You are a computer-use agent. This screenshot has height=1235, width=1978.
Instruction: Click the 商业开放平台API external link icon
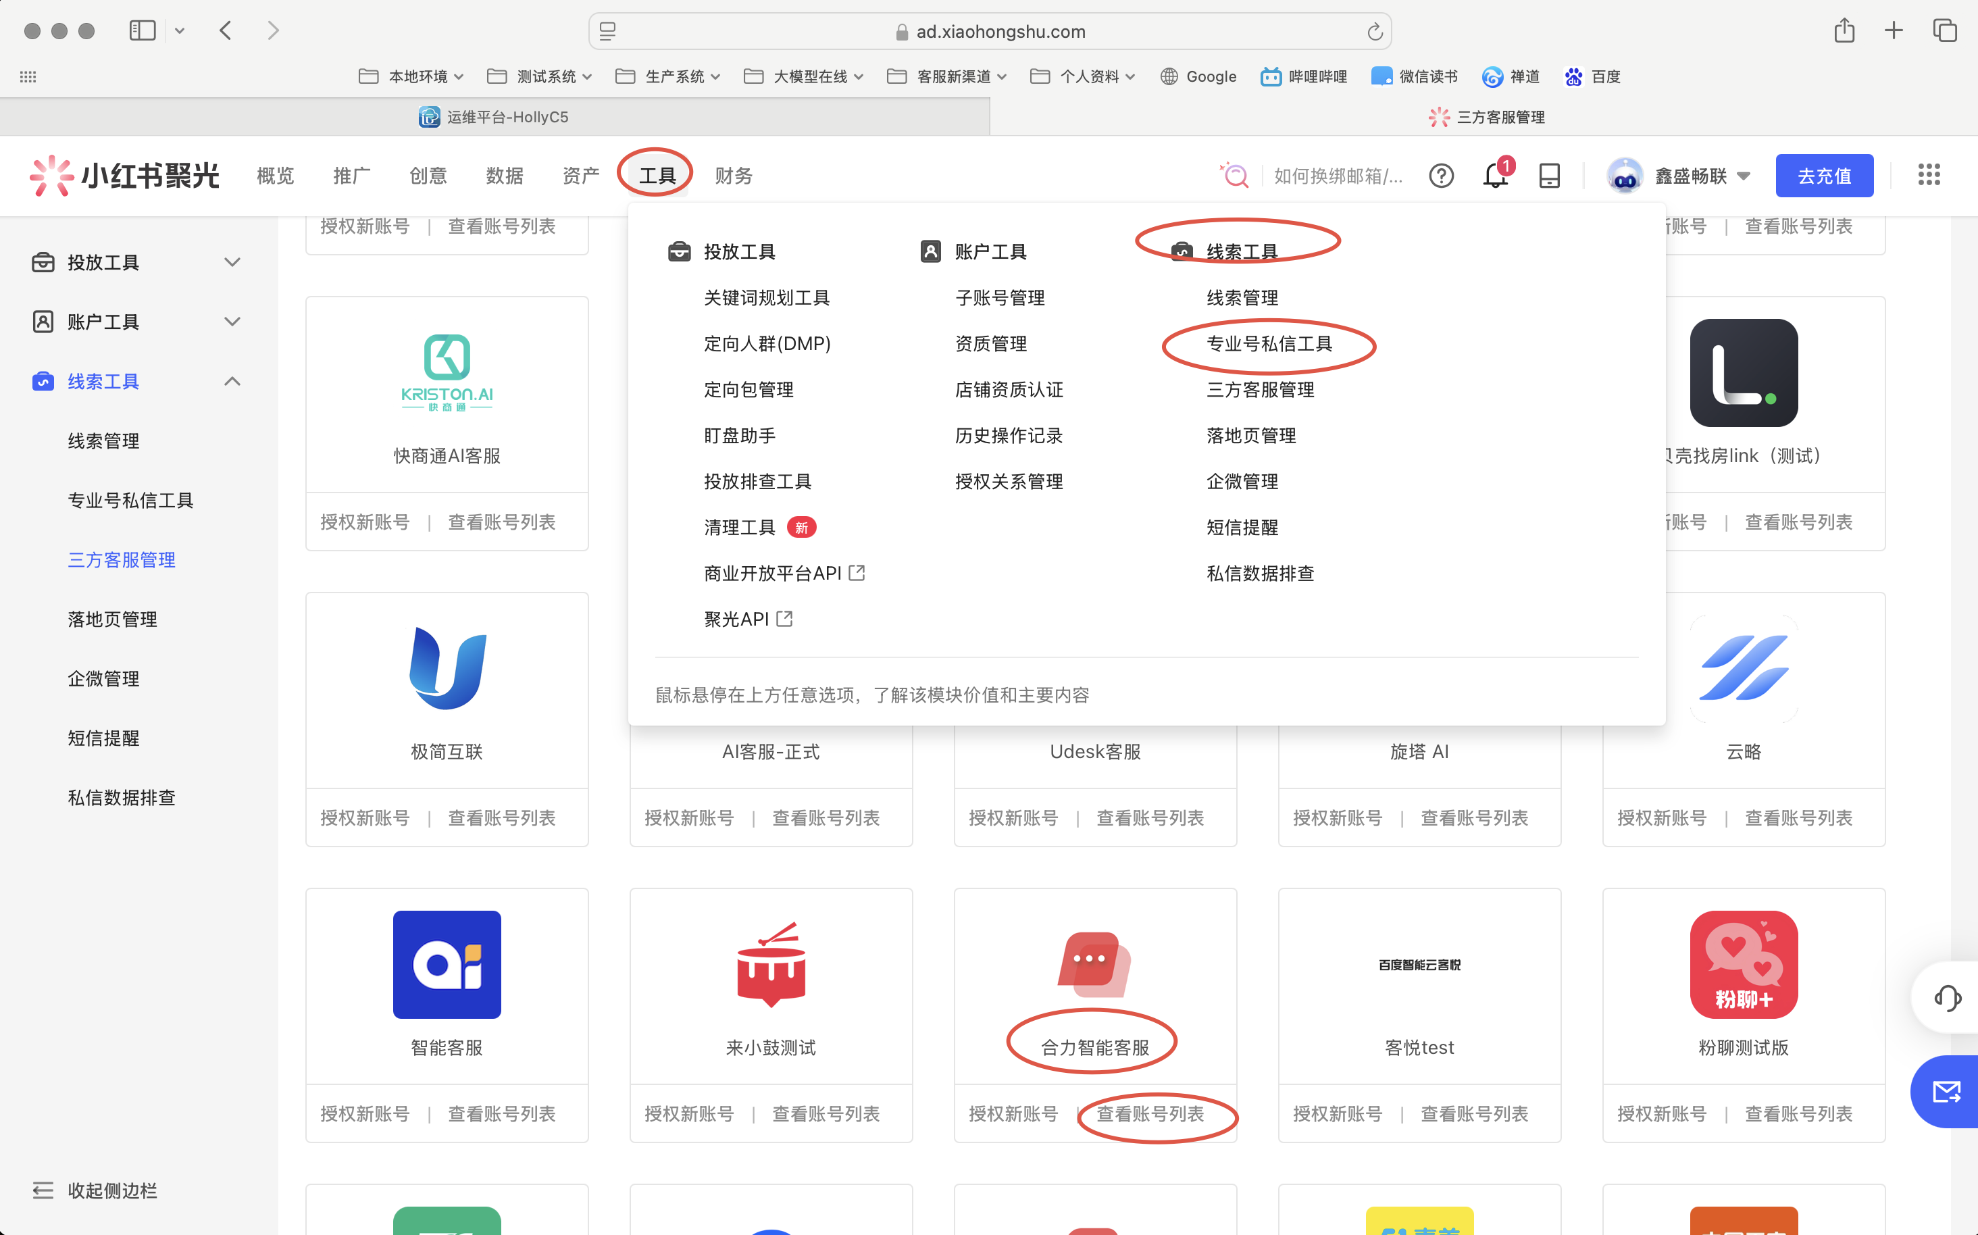point(857,573)
